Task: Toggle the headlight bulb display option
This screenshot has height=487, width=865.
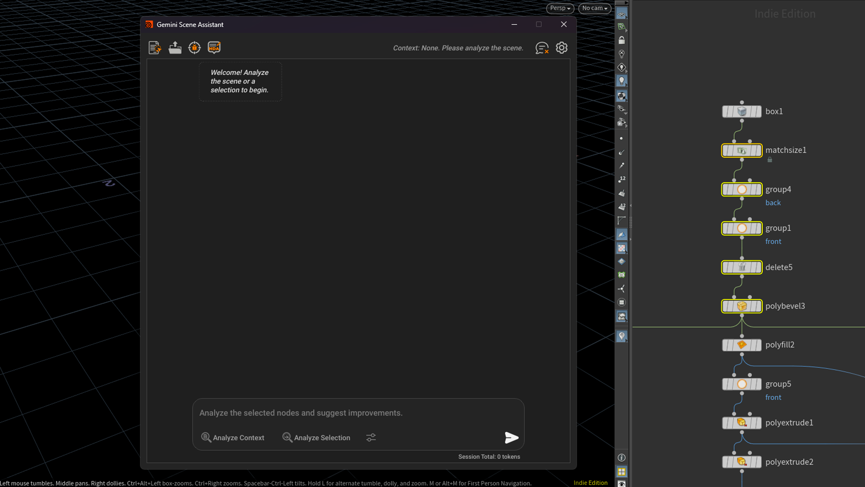Action: [621, 81]
